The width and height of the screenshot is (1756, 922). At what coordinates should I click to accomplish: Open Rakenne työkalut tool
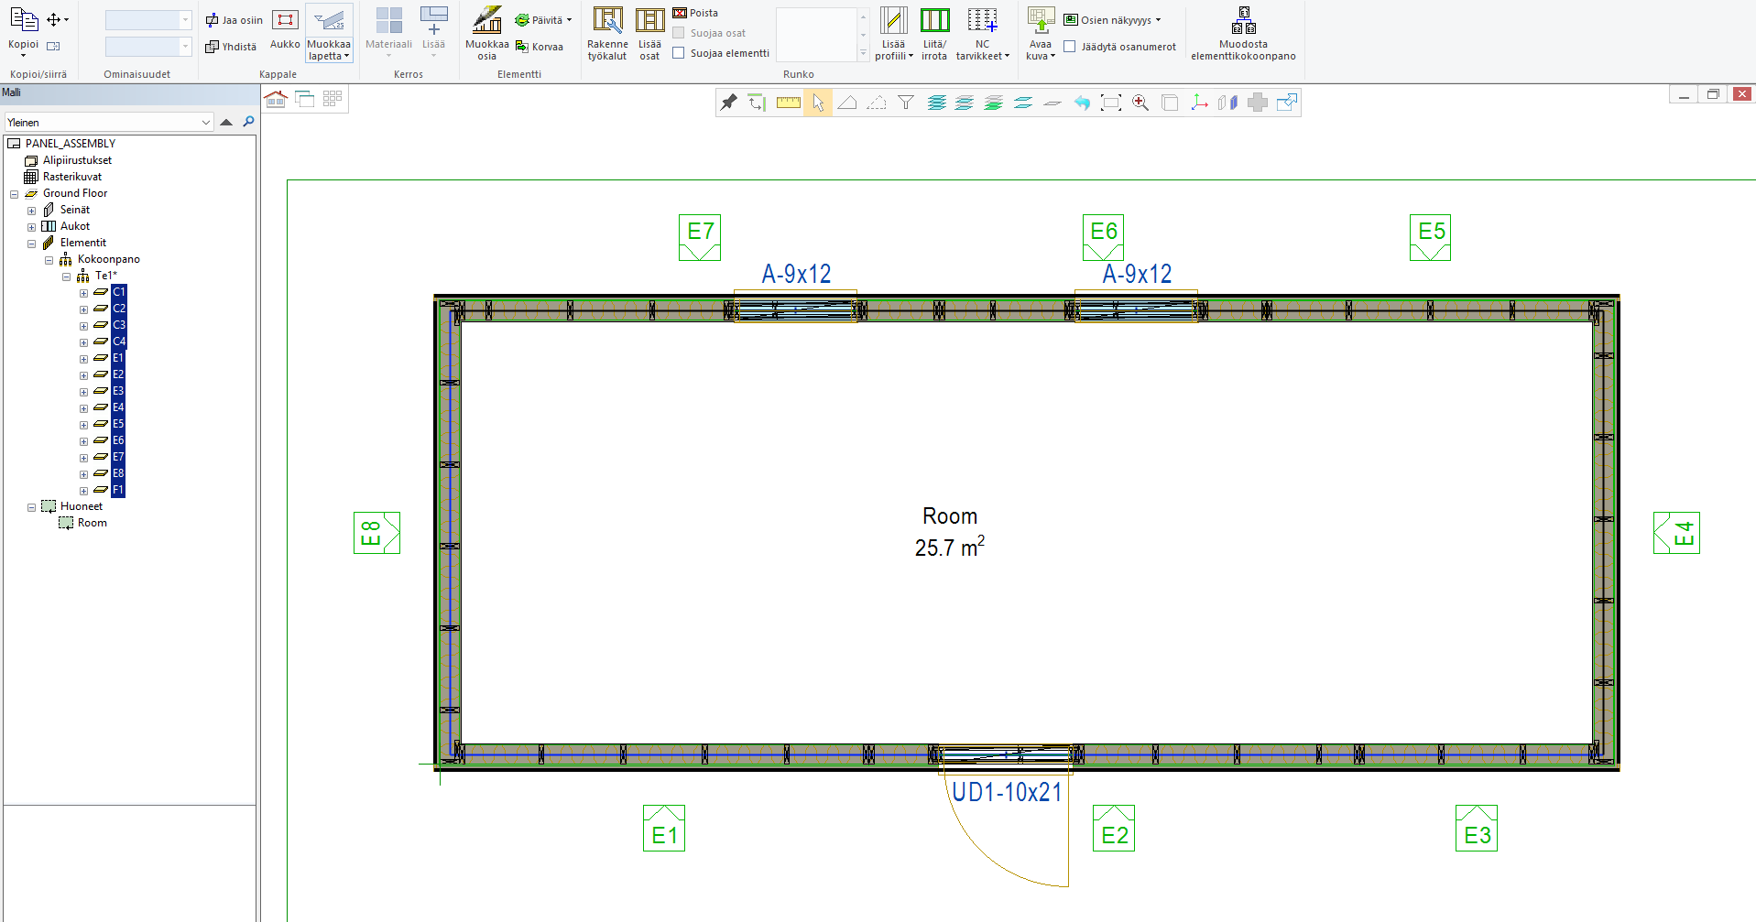point(607,34)
